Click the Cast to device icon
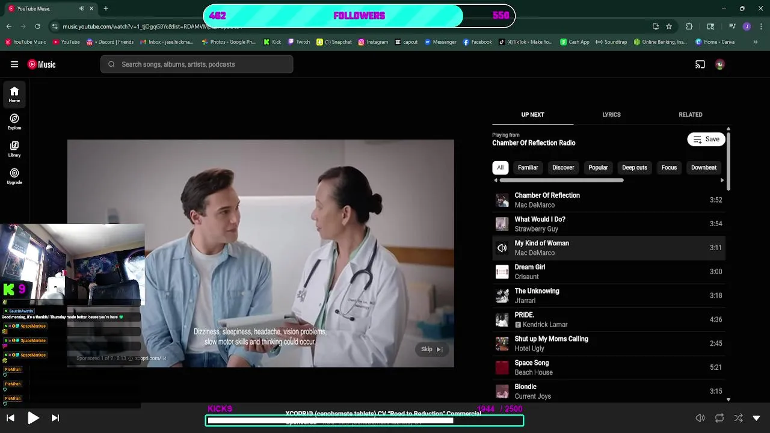Viewport: 770px width, 433px height. 700,64
